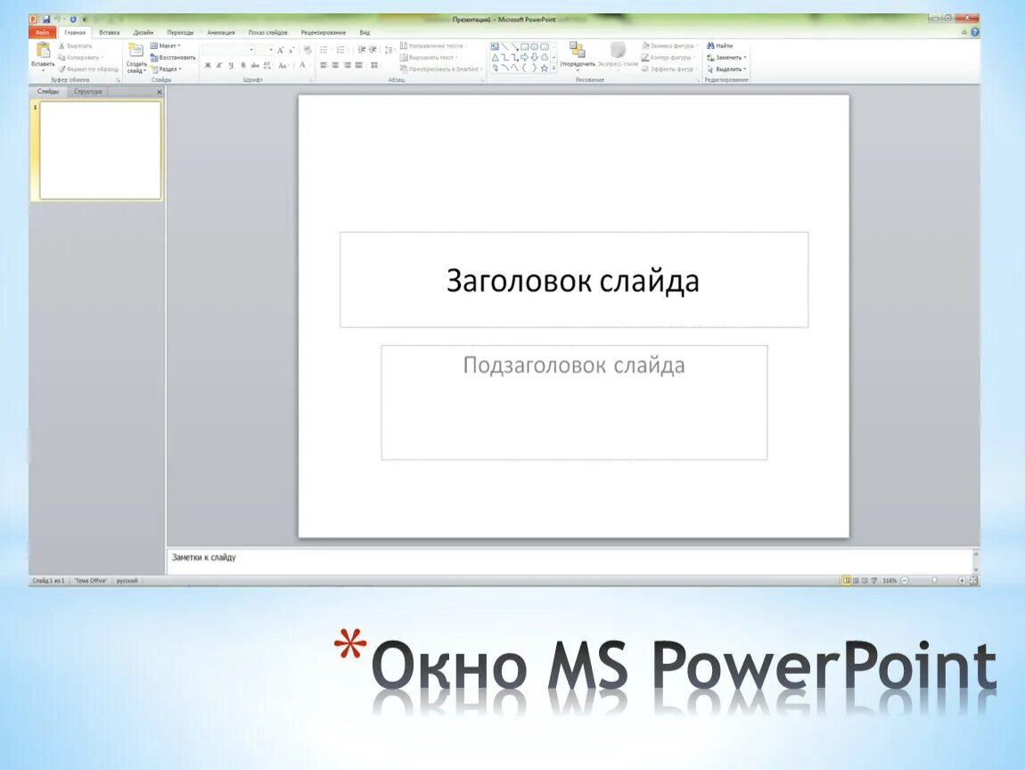Click the Восстановить reset slide button
1025x770 pixels.
click(x=173, y=58)
